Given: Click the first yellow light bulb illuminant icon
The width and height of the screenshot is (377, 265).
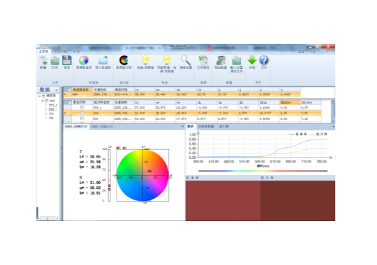Looking at the screenshot, I should 145,60.
